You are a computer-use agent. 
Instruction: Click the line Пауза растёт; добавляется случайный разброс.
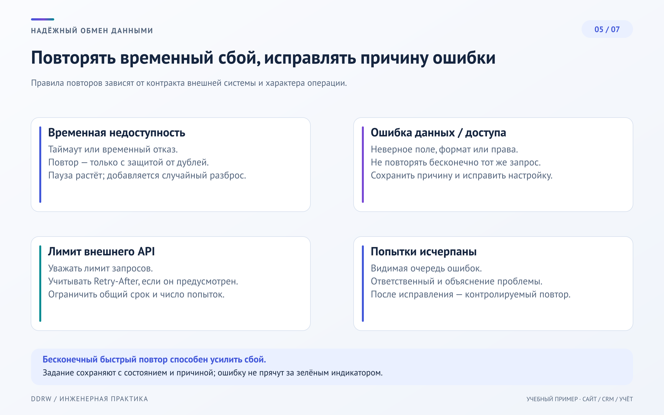coord(147,175)
